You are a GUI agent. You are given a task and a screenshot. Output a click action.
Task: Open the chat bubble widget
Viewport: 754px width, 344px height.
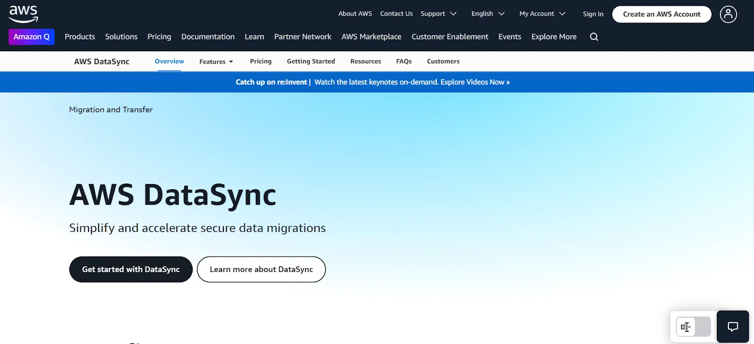point(733,327)
